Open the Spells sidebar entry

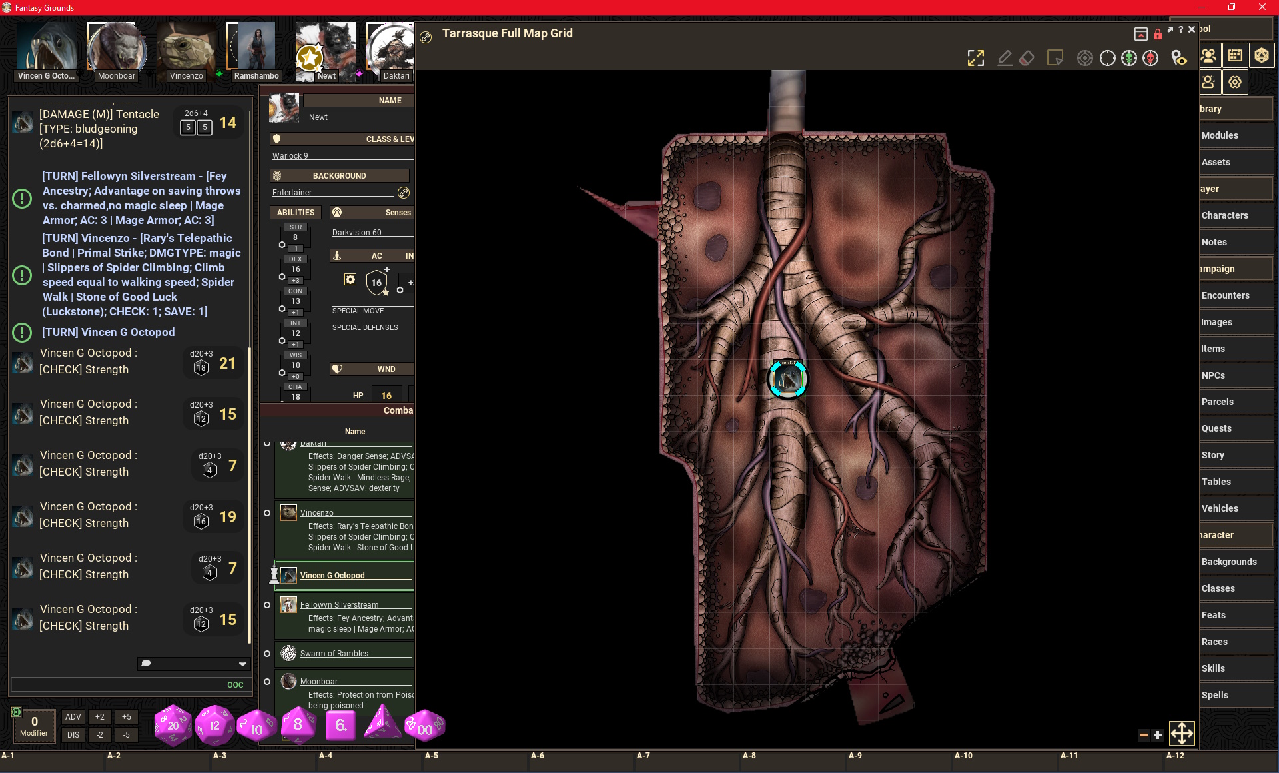point(1236,695)
